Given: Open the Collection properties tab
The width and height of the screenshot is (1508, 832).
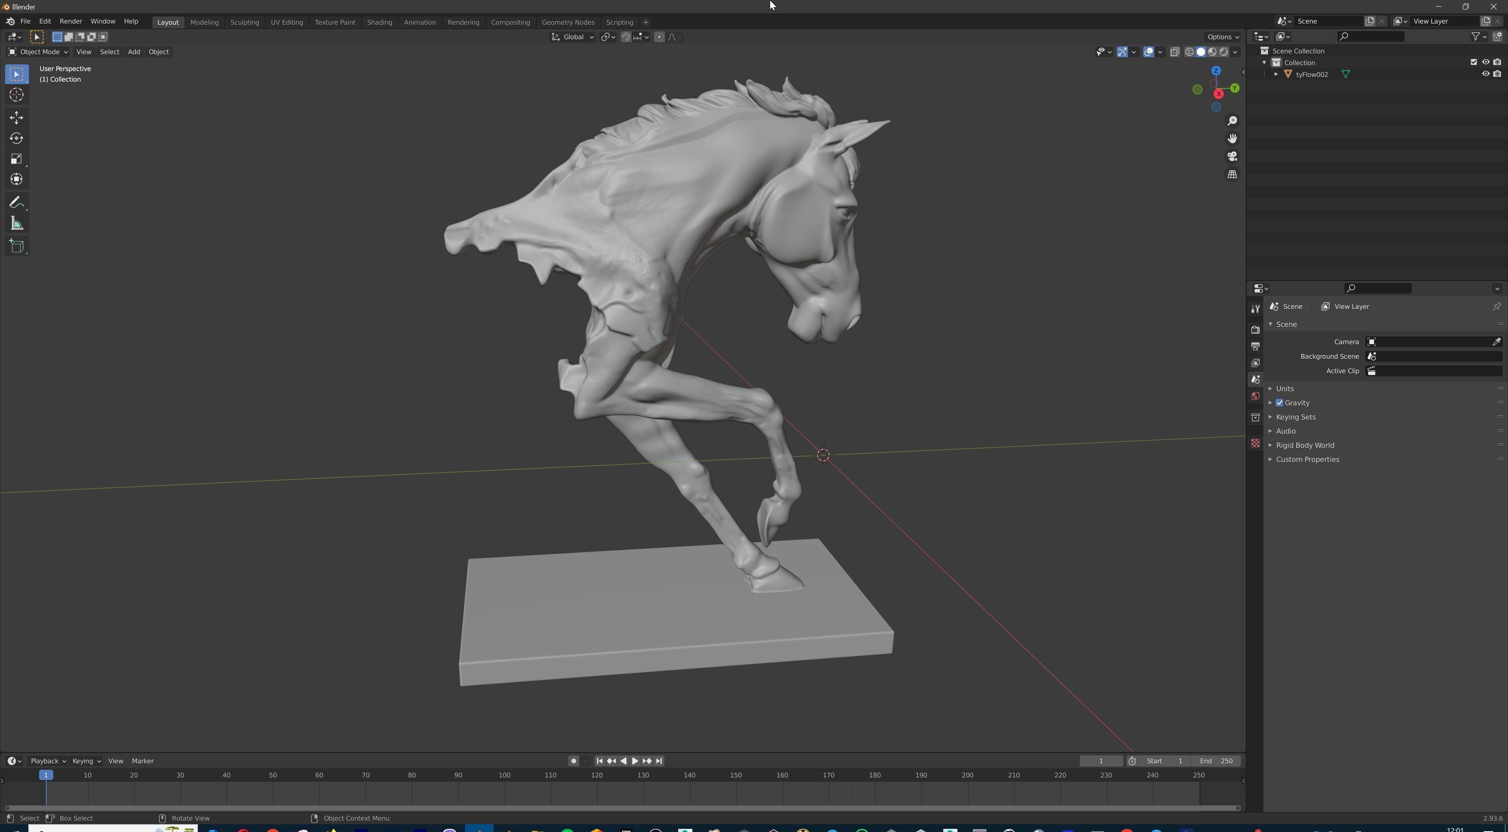Looking at the screenshot, I should (x=1255, y=417).
